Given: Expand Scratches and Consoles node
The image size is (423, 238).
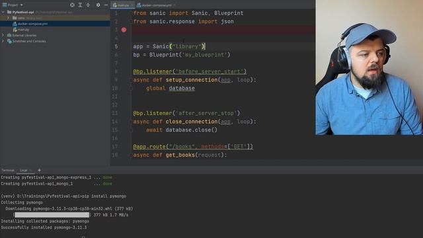Looking at the screenshot, I should [x=3, y=41].
